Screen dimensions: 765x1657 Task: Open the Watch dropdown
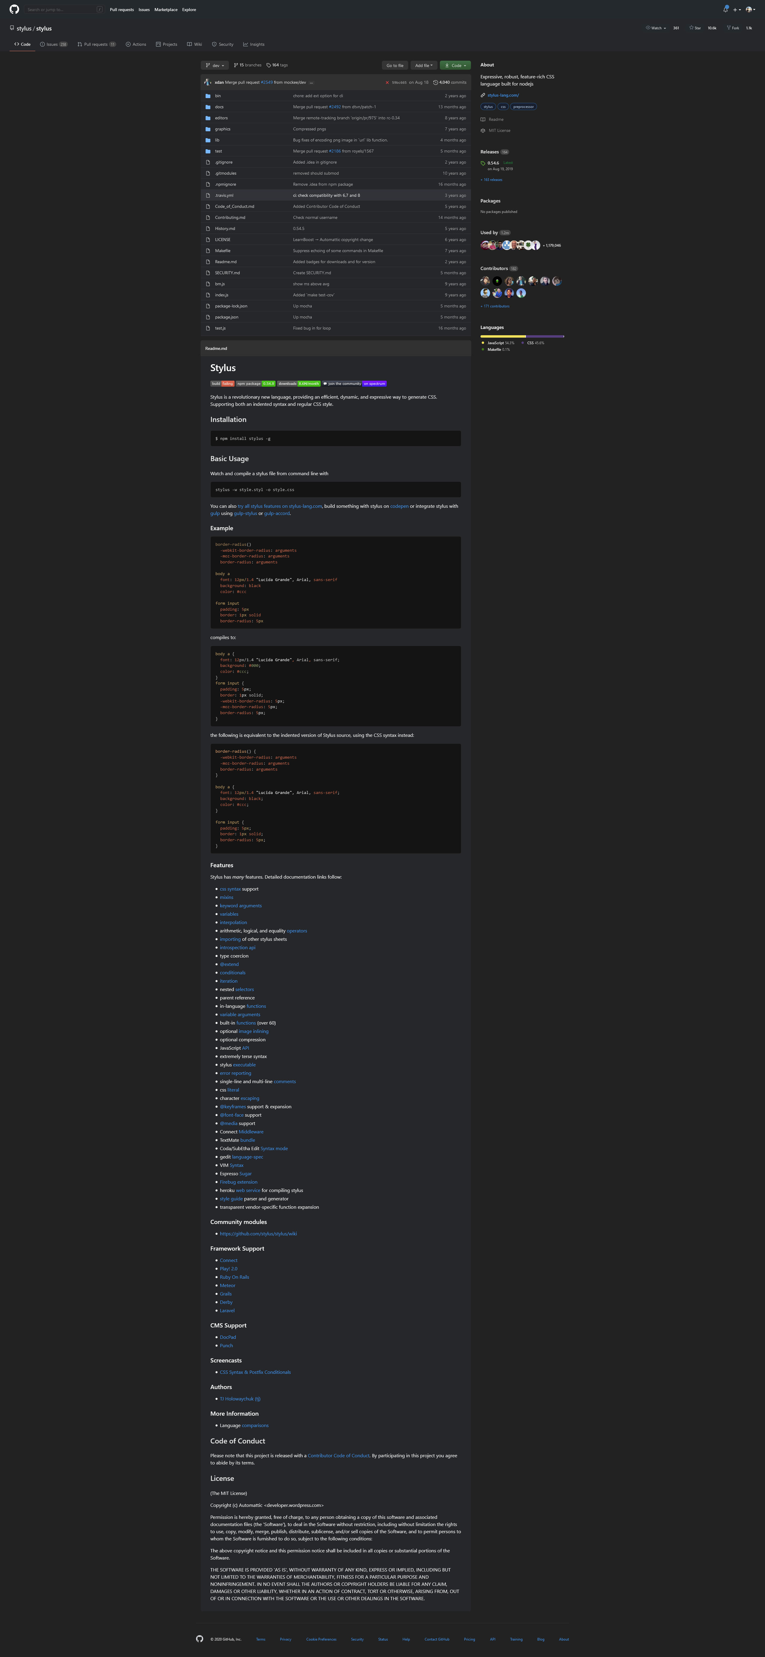656,28
